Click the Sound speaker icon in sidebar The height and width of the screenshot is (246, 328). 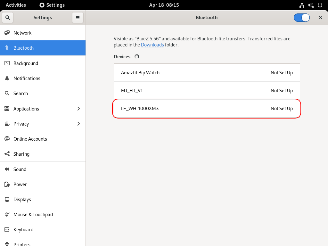tap(7, 169)
